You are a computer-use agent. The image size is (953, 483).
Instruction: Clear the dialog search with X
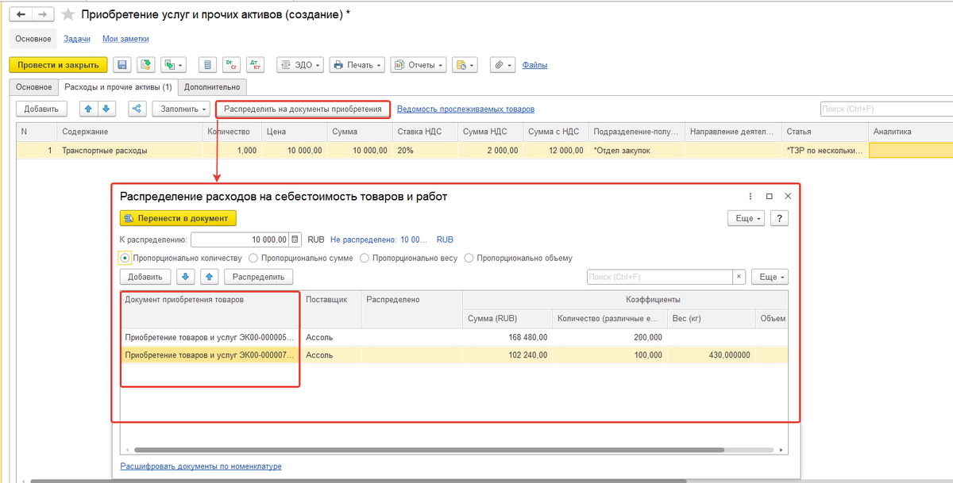coord(739,277)
